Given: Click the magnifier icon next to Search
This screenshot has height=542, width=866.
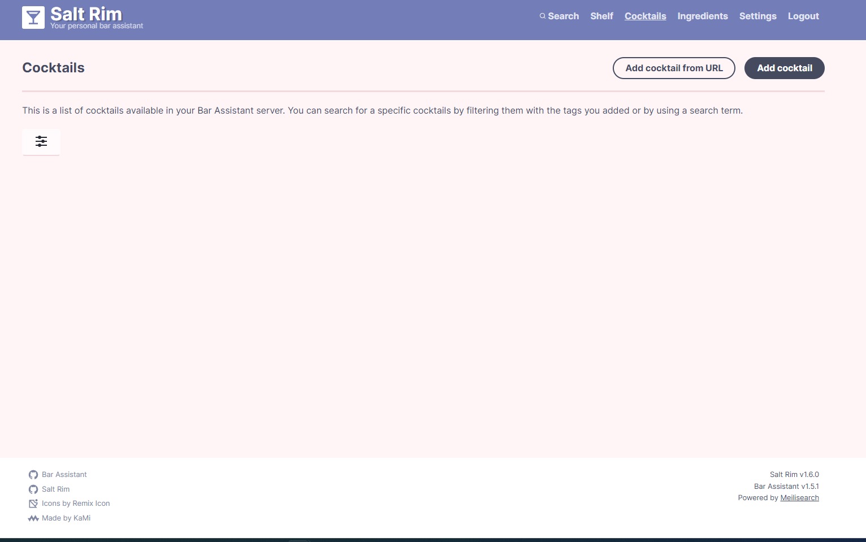Looking at the screenshot, I should click(x=542, y=16).
